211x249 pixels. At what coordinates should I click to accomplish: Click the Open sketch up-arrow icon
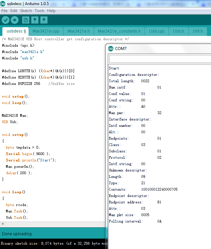coord(35,20)
